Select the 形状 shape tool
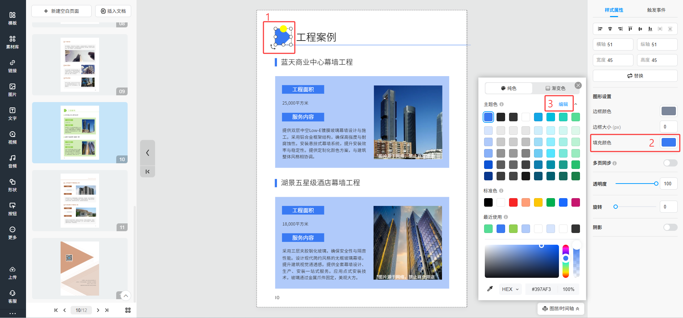This screenshot has width=683, height=318. [12, 185]
